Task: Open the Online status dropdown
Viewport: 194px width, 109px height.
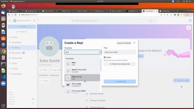Action: (45, 81)
